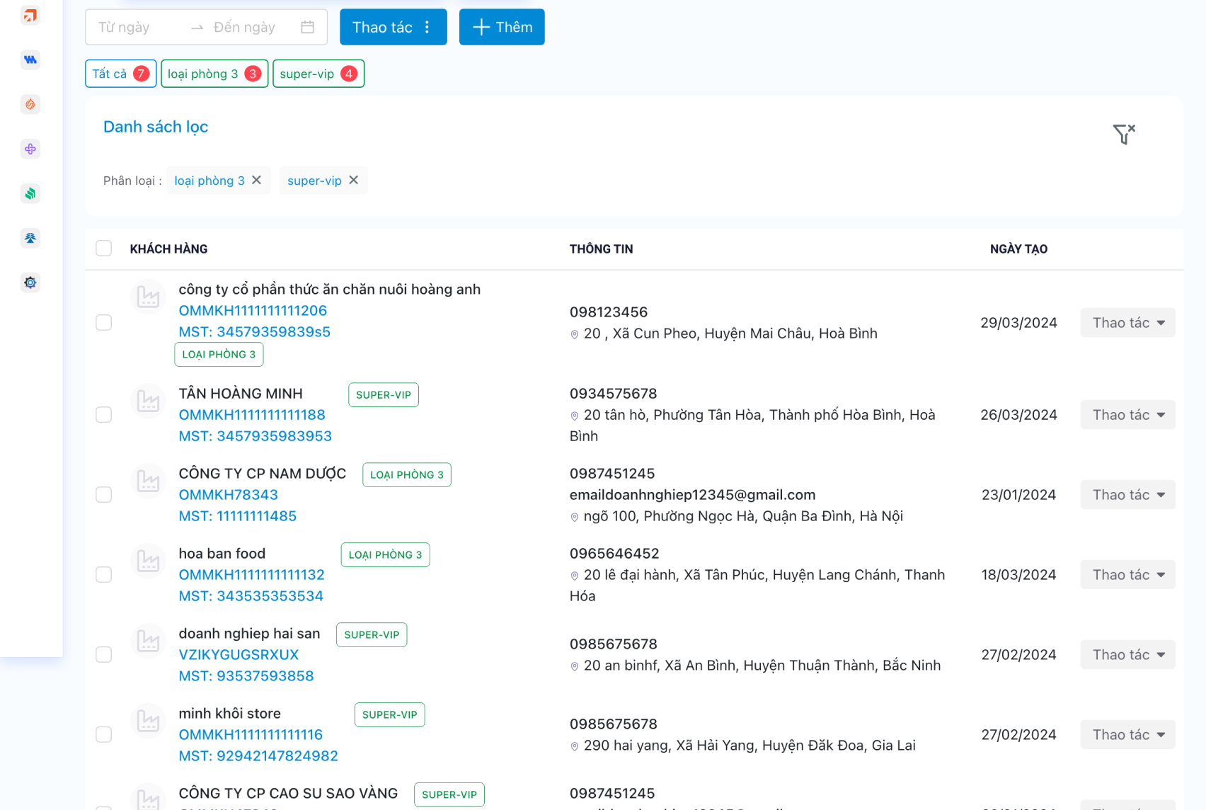Select the doanh nghiep hai san row checkbox
Screen dimensions: 1206x810
pyautogui.click(x=104, y=655)
